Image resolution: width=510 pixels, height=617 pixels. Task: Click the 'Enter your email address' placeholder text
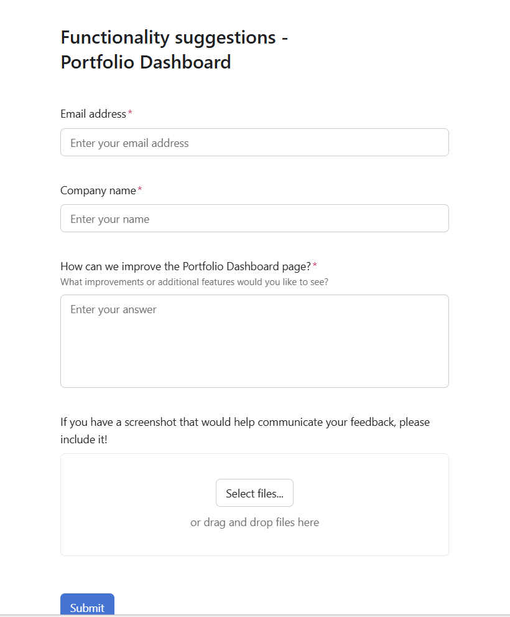click(x=129, y=143)
